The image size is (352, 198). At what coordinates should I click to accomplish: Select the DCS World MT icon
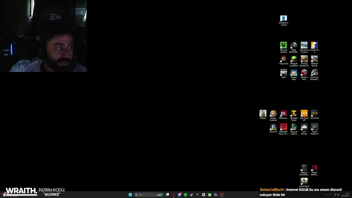(304, 116)
